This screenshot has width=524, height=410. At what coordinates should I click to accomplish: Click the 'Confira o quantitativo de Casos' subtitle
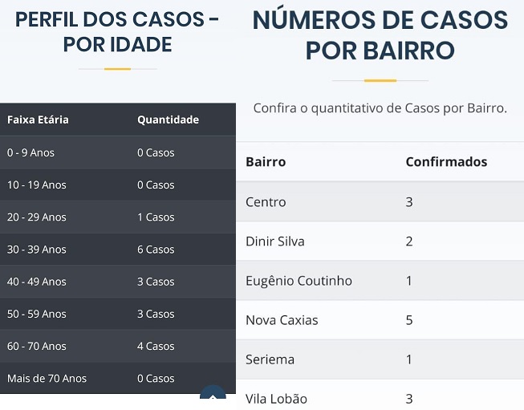(x=380, y=108)
